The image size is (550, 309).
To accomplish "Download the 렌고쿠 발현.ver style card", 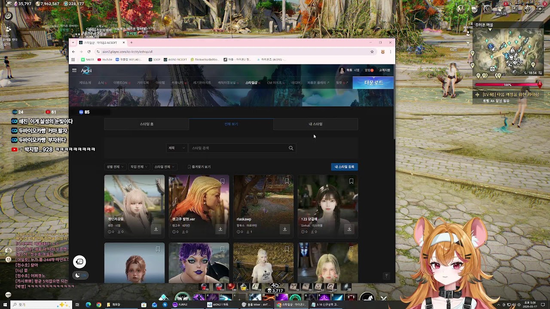I will 220,229.
